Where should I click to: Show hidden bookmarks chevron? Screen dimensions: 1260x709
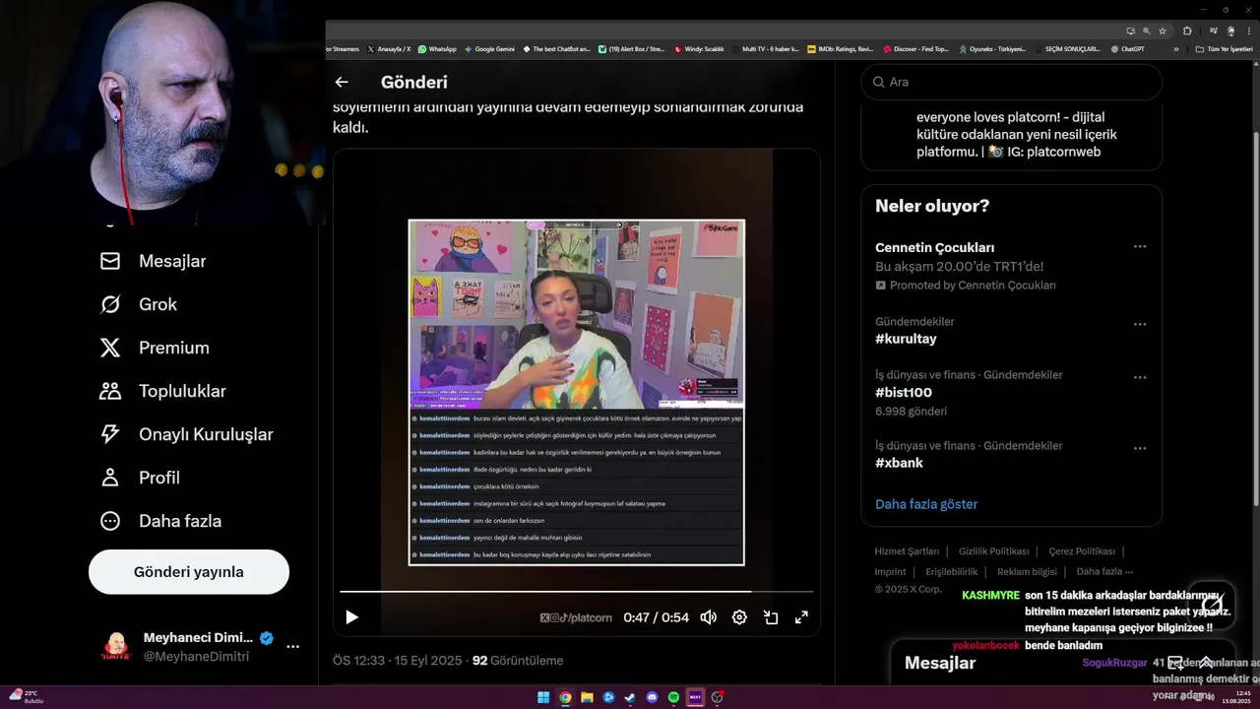pos(1175,48)
